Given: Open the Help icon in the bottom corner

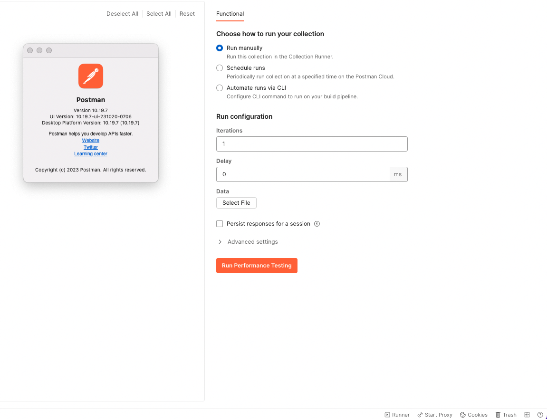Looking at the screenshot, I should (x=540, y=415).
